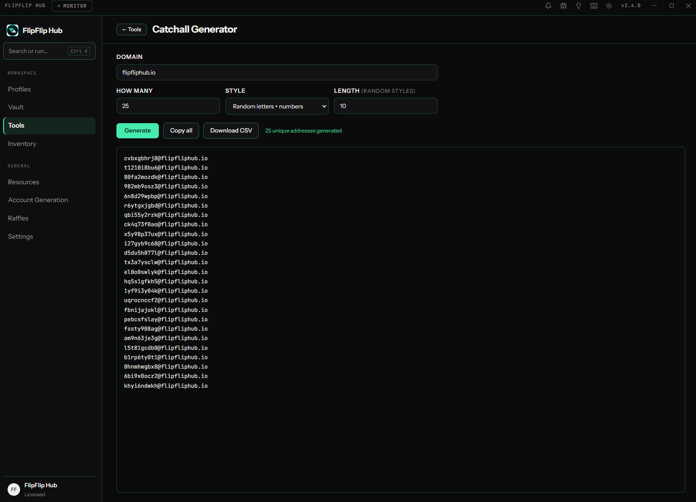Minimize the FlipFlip Hub window
Screen dimensions: 696x502
pos(655,6)
